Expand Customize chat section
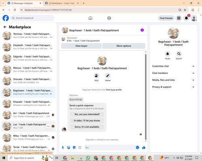The image size is (202, 161). pyautogui.click(x=173, y=66)
